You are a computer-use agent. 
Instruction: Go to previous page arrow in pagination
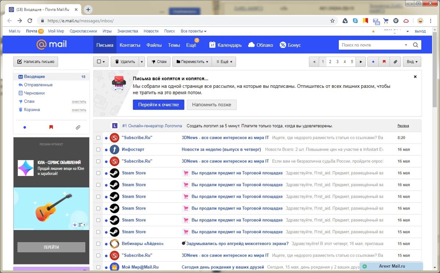coord(314,62)
